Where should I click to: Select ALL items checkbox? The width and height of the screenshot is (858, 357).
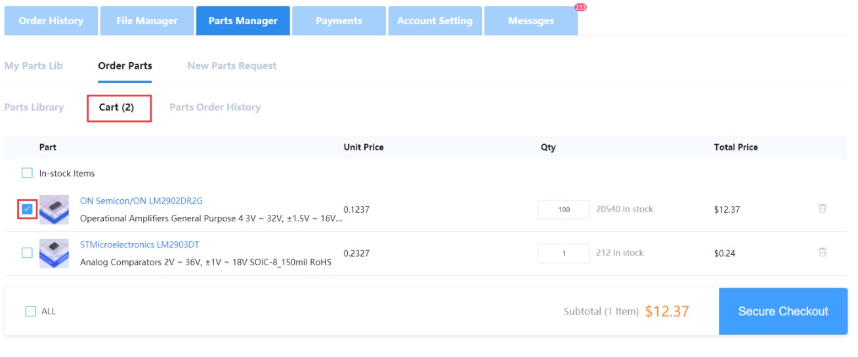(x=31, y=311)
